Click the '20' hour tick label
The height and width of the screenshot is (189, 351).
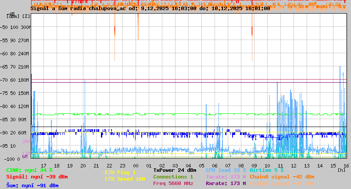[83, 166]
